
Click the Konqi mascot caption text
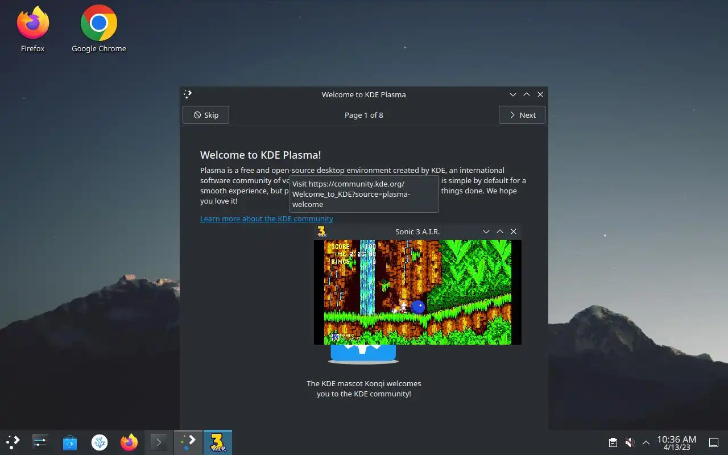(x=364, y=388)
